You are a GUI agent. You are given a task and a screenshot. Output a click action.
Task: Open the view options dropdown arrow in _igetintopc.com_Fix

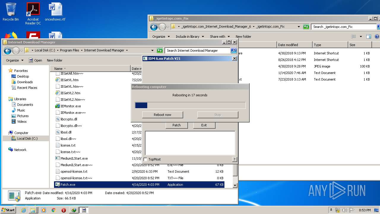[x=361, y=37]
